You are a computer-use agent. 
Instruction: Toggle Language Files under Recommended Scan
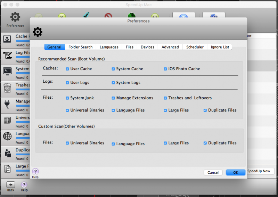coord(113,110)
